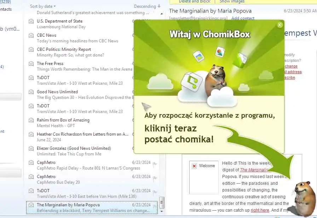Image resolution: width=317 pixels, height=218 pixels.
Task: Toggle Descending sort order
Action: click(147, 6)
